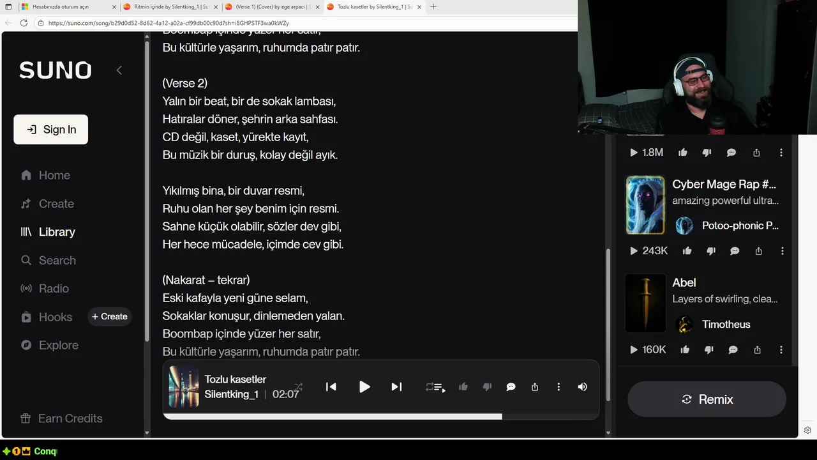Viewport: 817px width, 460px height.
Task: Dislike the Cyber Mage Rap song
Action: pyautogui.click(x=711, y=251)
